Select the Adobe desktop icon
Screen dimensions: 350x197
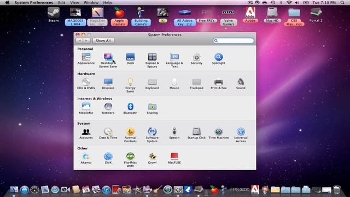pyautogui.click(x=250, y=15)
